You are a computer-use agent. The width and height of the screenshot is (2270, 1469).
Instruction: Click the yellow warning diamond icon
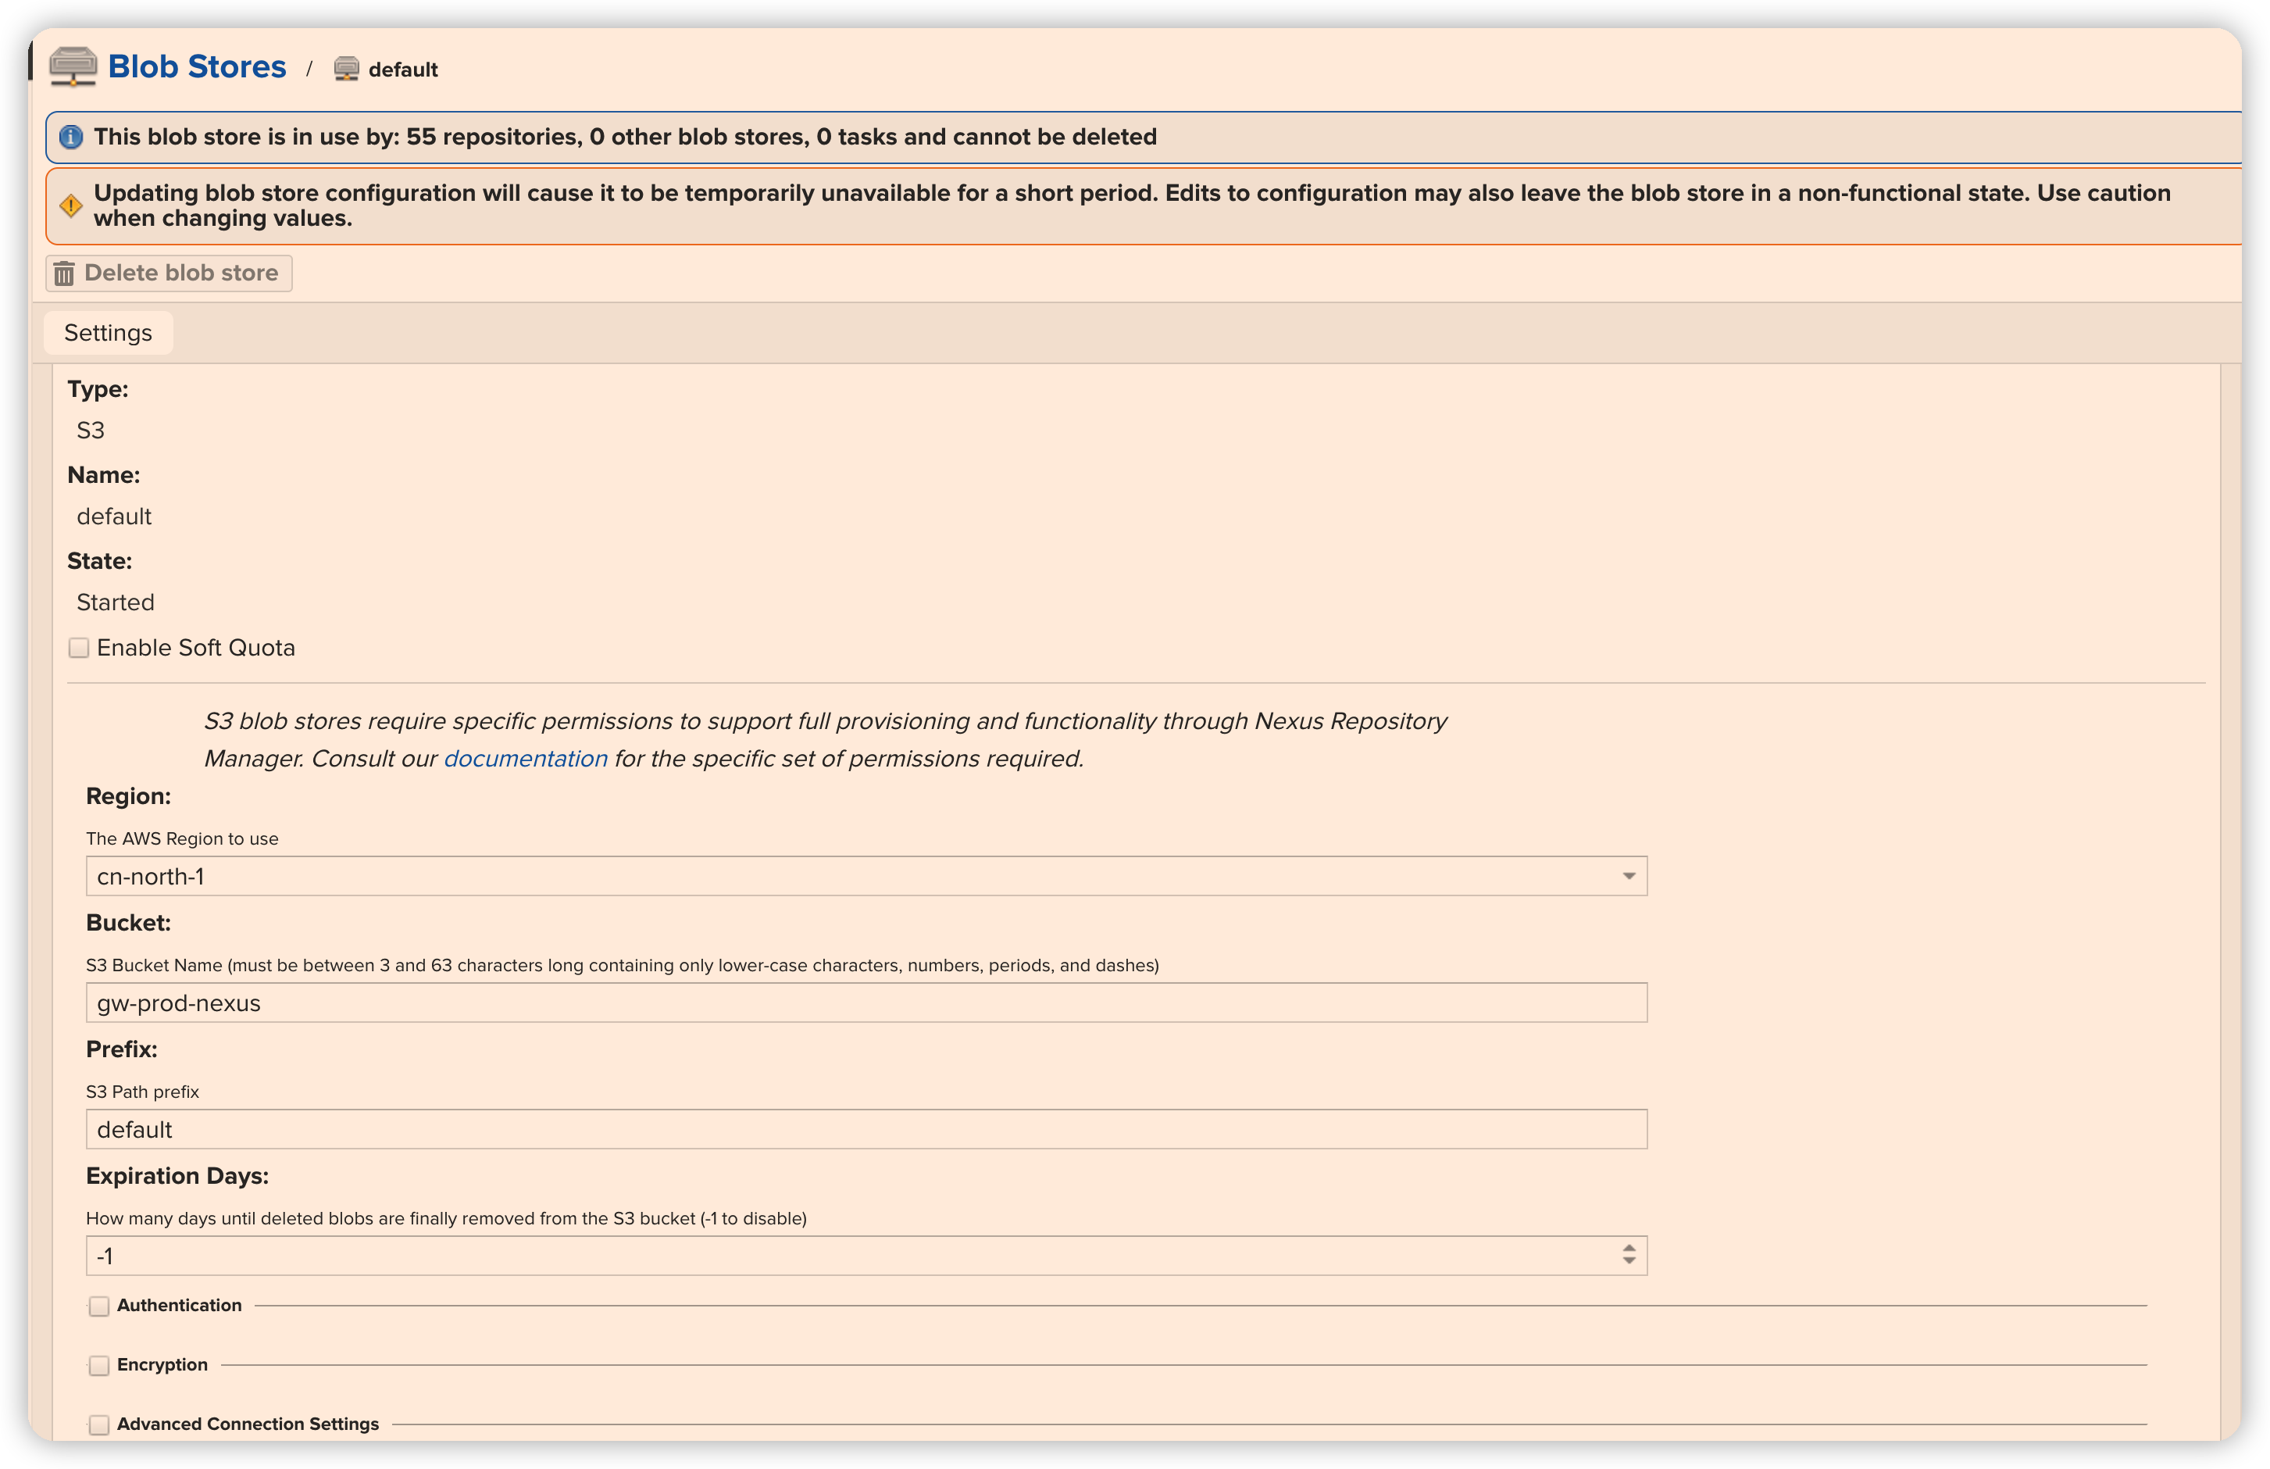(x=70, y=206)
